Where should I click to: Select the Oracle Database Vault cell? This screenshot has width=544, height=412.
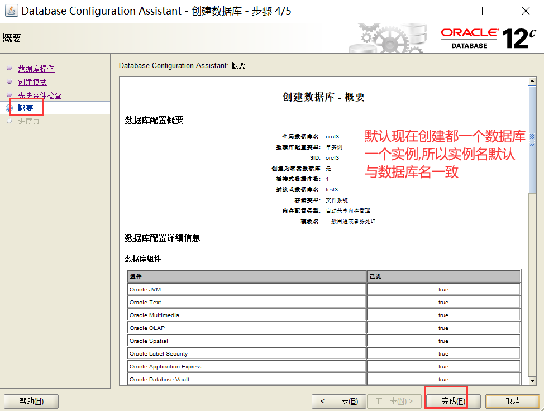click(x=247, y=380)
